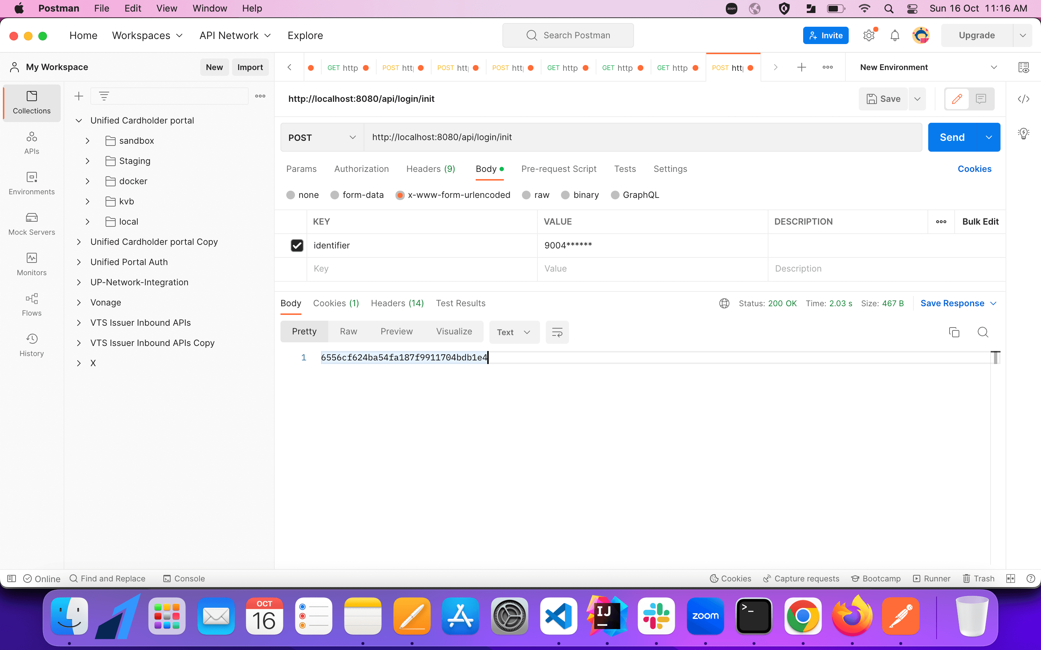Click the Invite button
This screenshot has width=1041, height=650.
click(x=826, y=35)
